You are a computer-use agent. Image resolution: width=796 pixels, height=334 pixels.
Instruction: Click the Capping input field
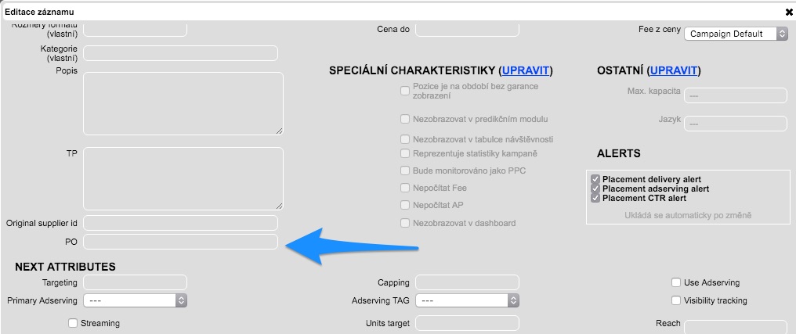point(467,282)
